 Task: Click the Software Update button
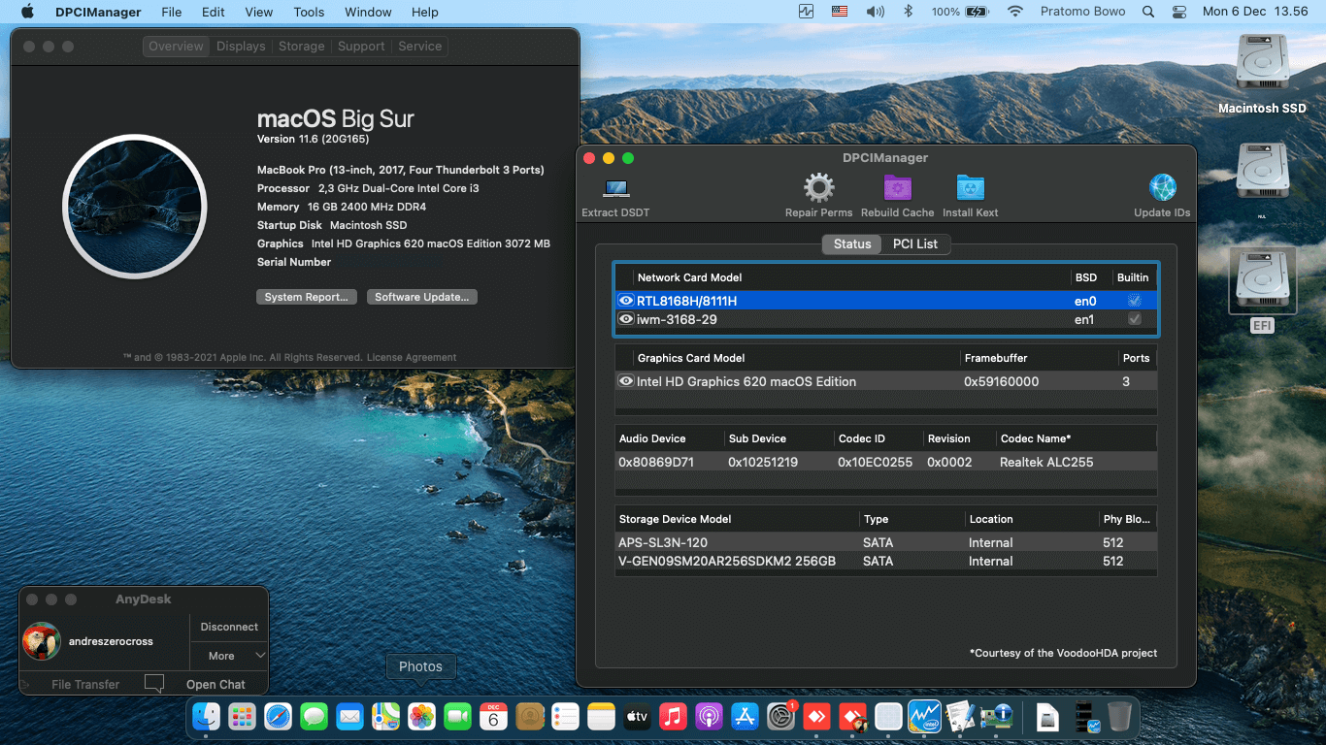(422, 297)
